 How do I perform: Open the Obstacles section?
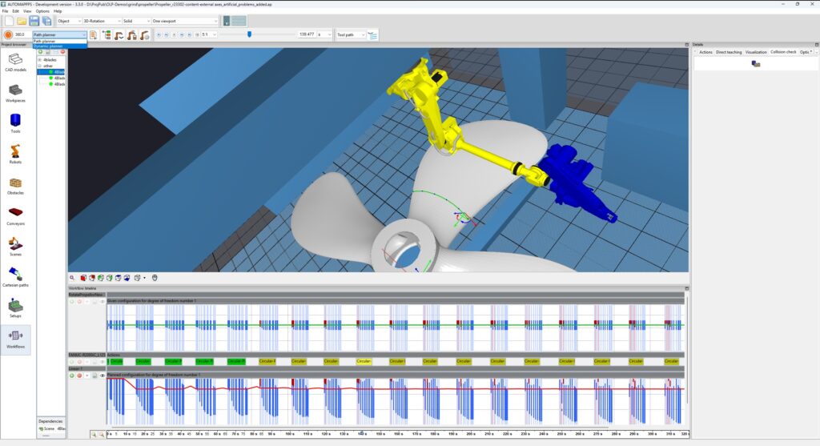16,186
